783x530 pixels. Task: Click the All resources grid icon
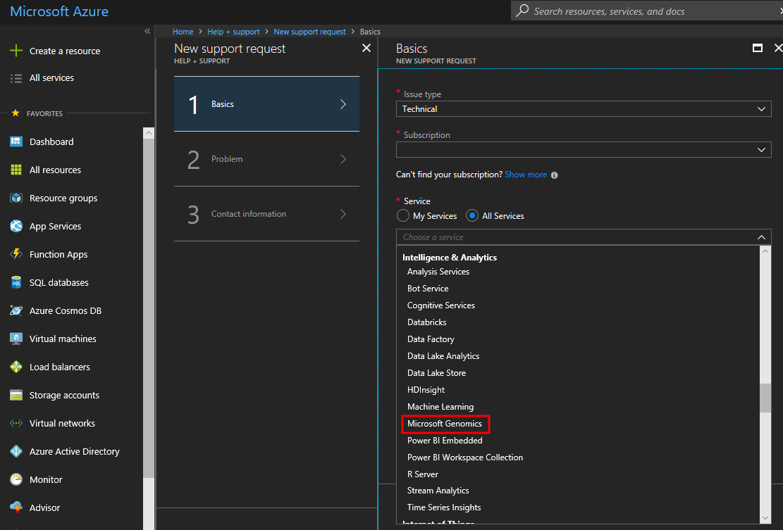(16, 170)
